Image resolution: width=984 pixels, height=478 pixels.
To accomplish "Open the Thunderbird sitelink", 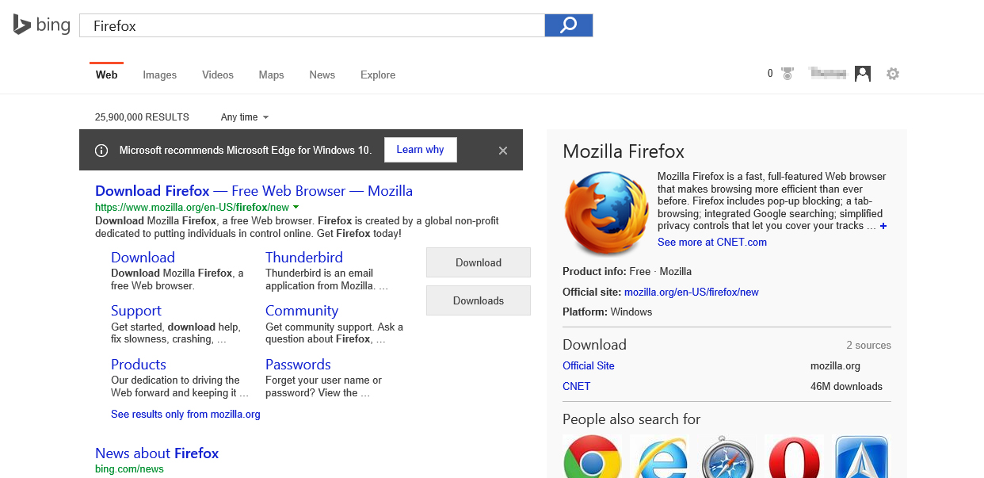I will pyautogui.click(x=304, y=258).
